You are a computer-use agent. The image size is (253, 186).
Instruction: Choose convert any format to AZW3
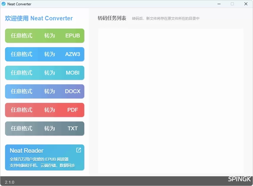click(45, 54)
